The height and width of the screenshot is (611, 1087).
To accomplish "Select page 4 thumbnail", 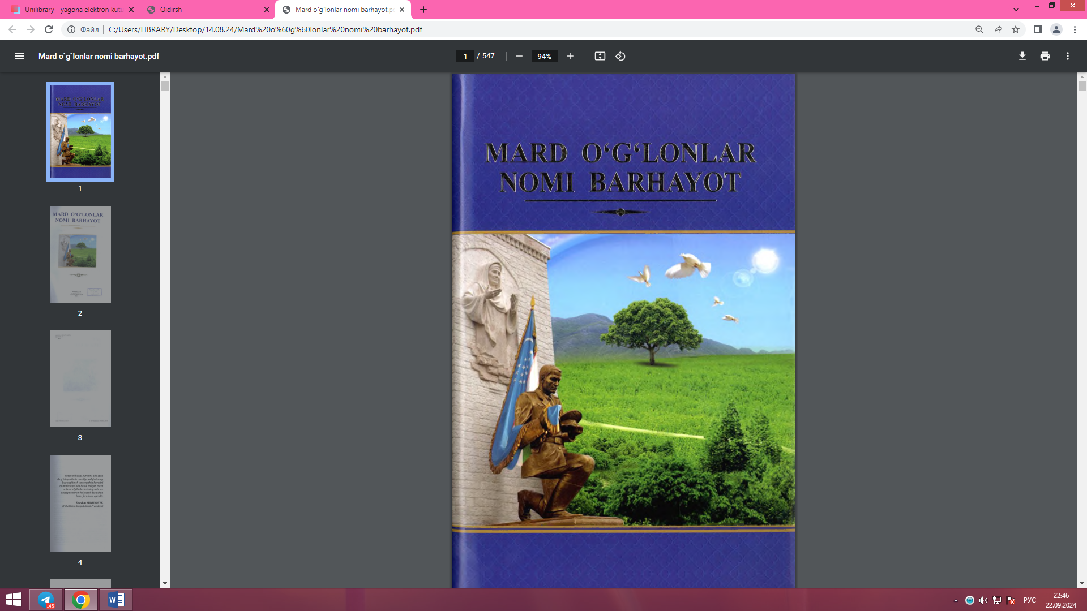I will (80, 503).
